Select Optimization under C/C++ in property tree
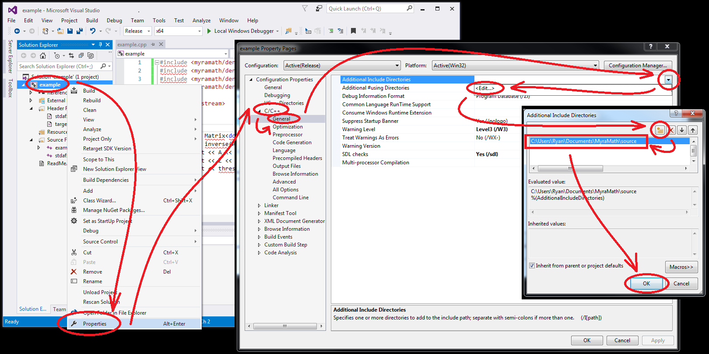This screenshot has width=709, height=354. point(288,127)
